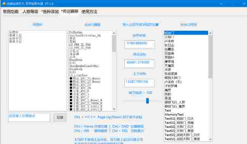Screen dimensions: 247x144
Task: Click the middle list scrollbar thumb
Action: (114, 44)
